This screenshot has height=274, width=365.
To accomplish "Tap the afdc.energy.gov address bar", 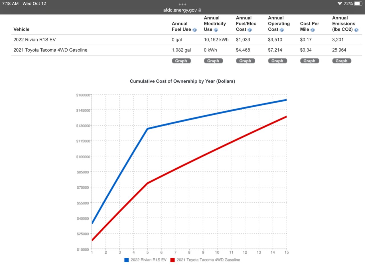I will (x=182, y=10).
